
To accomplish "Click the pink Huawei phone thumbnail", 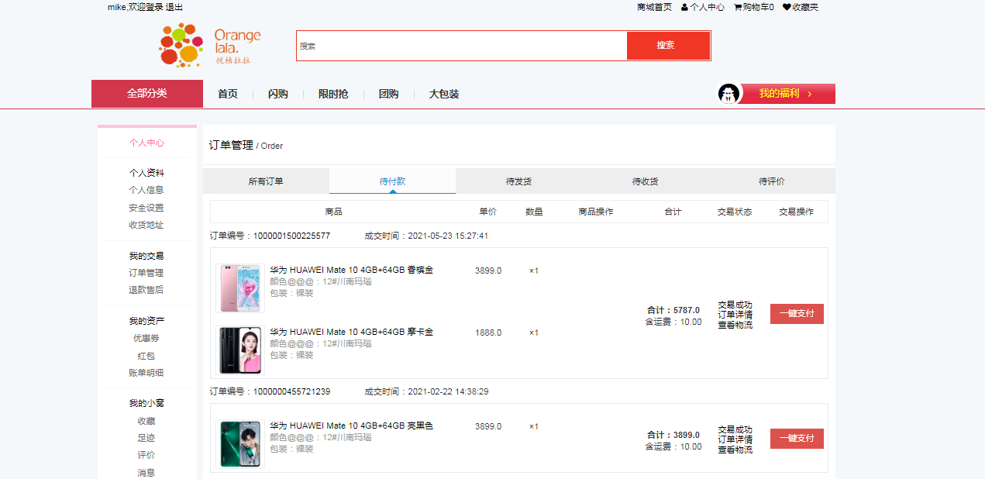I will 240,288.
